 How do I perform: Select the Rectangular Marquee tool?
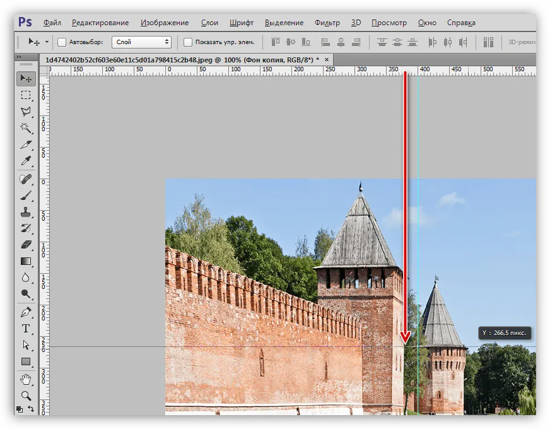26,95
